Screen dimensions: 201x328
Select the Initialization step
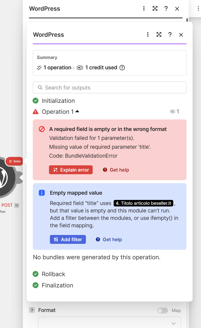tap(58, 101)
